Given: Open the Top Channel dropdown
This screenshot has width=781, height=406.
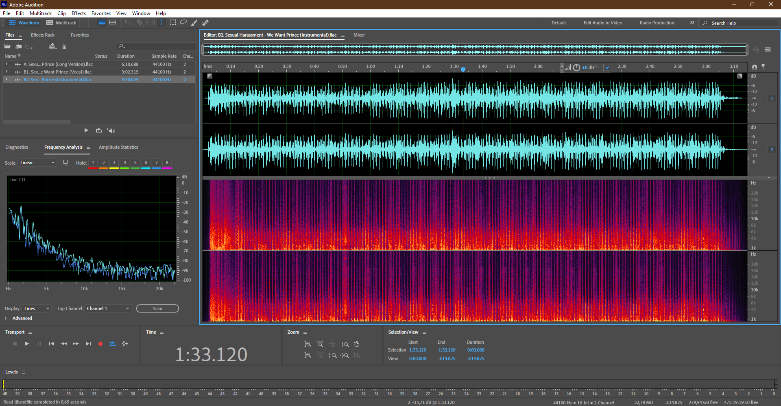Looking at the screenshot, I should (108, 308).
